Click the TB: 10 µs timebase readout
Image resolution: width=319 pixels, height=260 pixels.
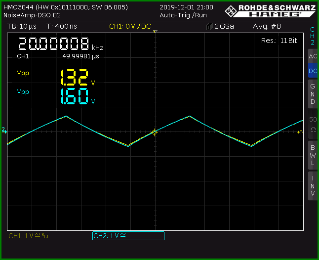pos(22,27)
